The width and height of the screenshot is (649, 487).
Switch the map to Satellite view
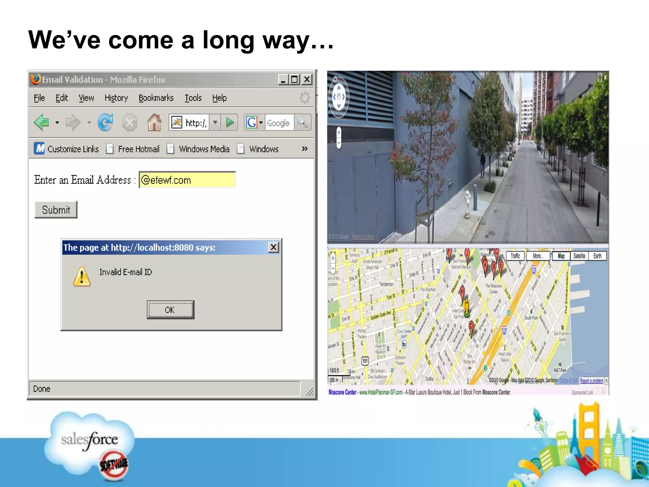point(579,256)
